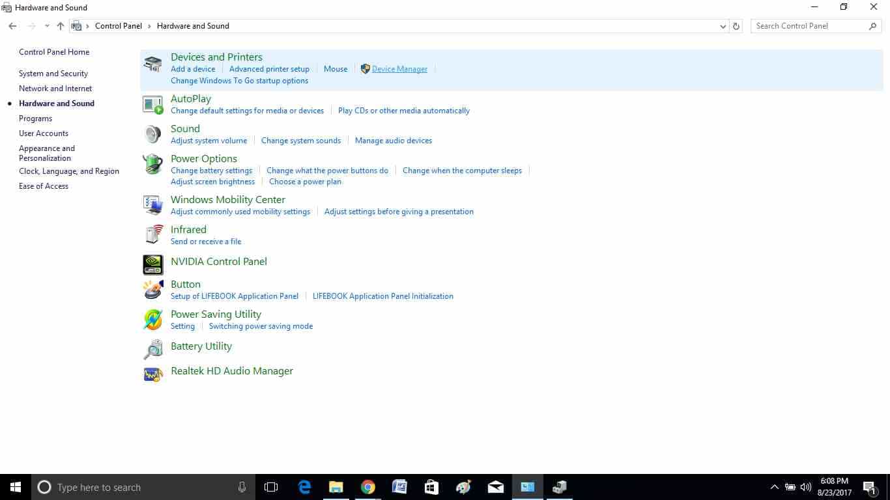Open Ease of Access category

[44, 186]
